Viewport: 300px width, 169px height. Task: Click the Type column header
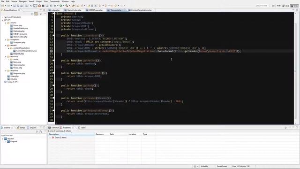(149, 134)
